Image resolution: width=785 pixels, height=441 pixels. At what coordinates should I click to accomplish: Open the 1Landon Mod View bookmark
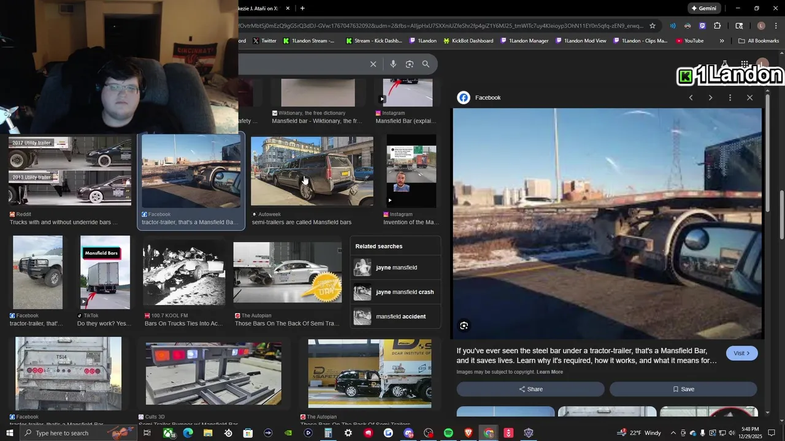click(x=581, y=40)
